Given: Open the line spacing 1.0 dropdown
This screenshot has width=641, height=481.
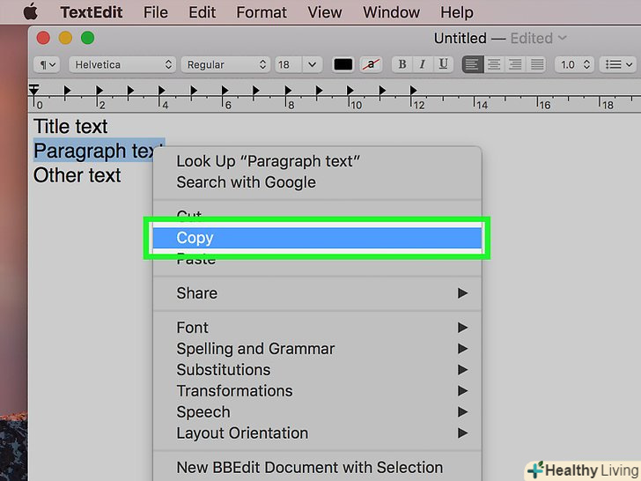Looking at the screenshot, I should point(575,64).
